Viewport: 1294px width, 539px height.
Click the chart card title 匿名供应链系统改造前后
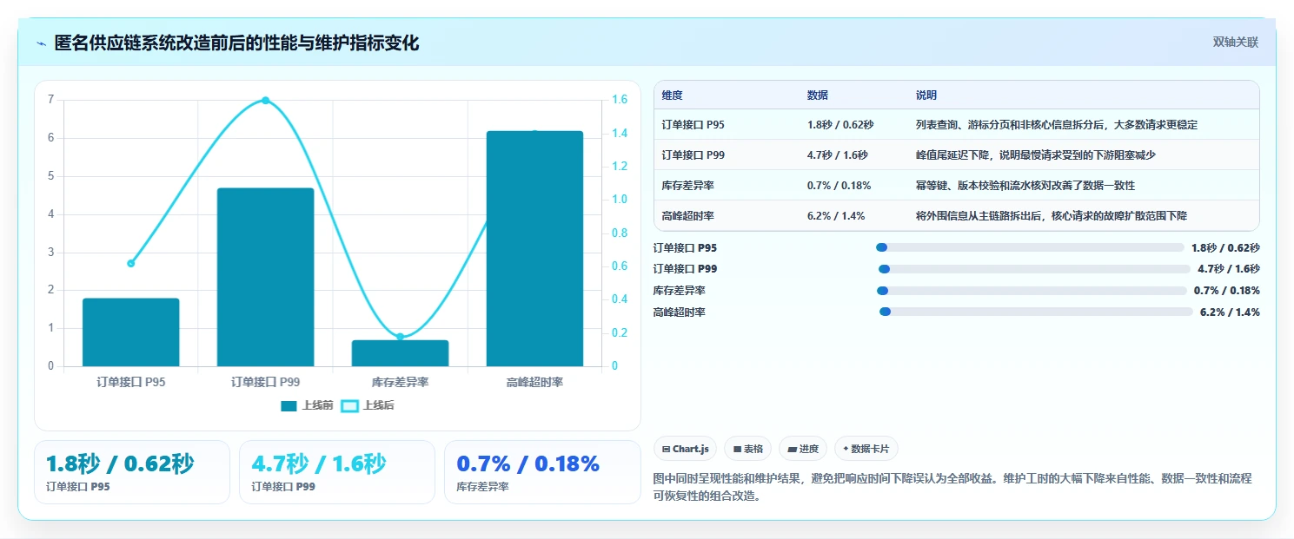(x=236, y=43)
